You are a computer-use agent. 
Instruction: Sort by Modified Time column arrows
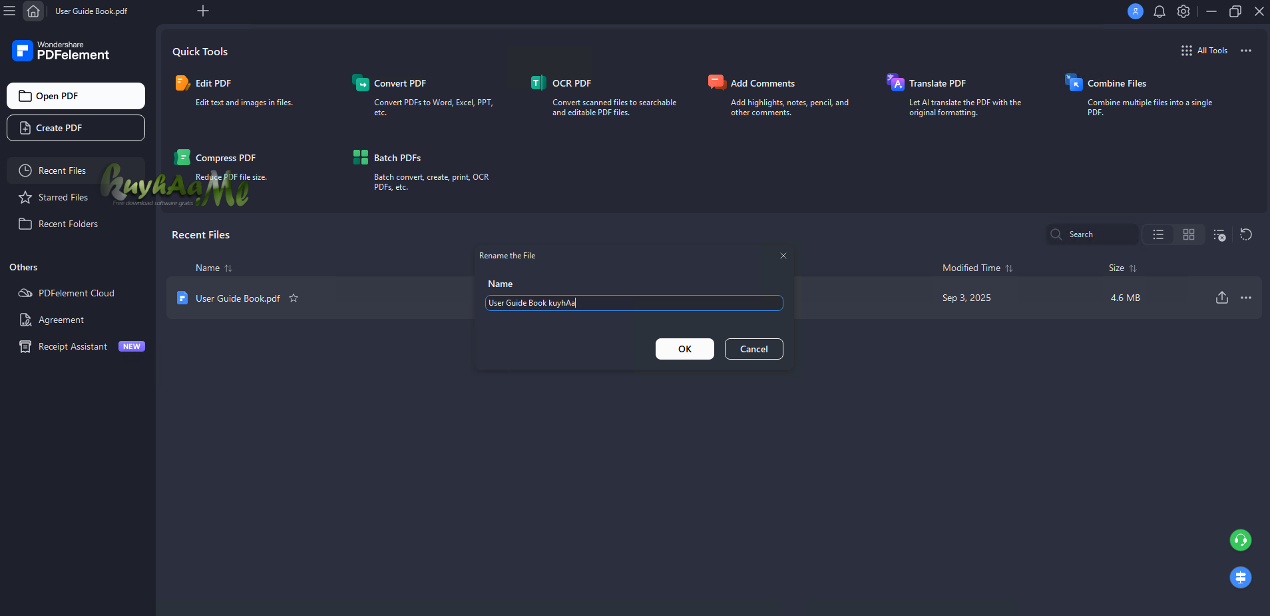click(1009, 268)
